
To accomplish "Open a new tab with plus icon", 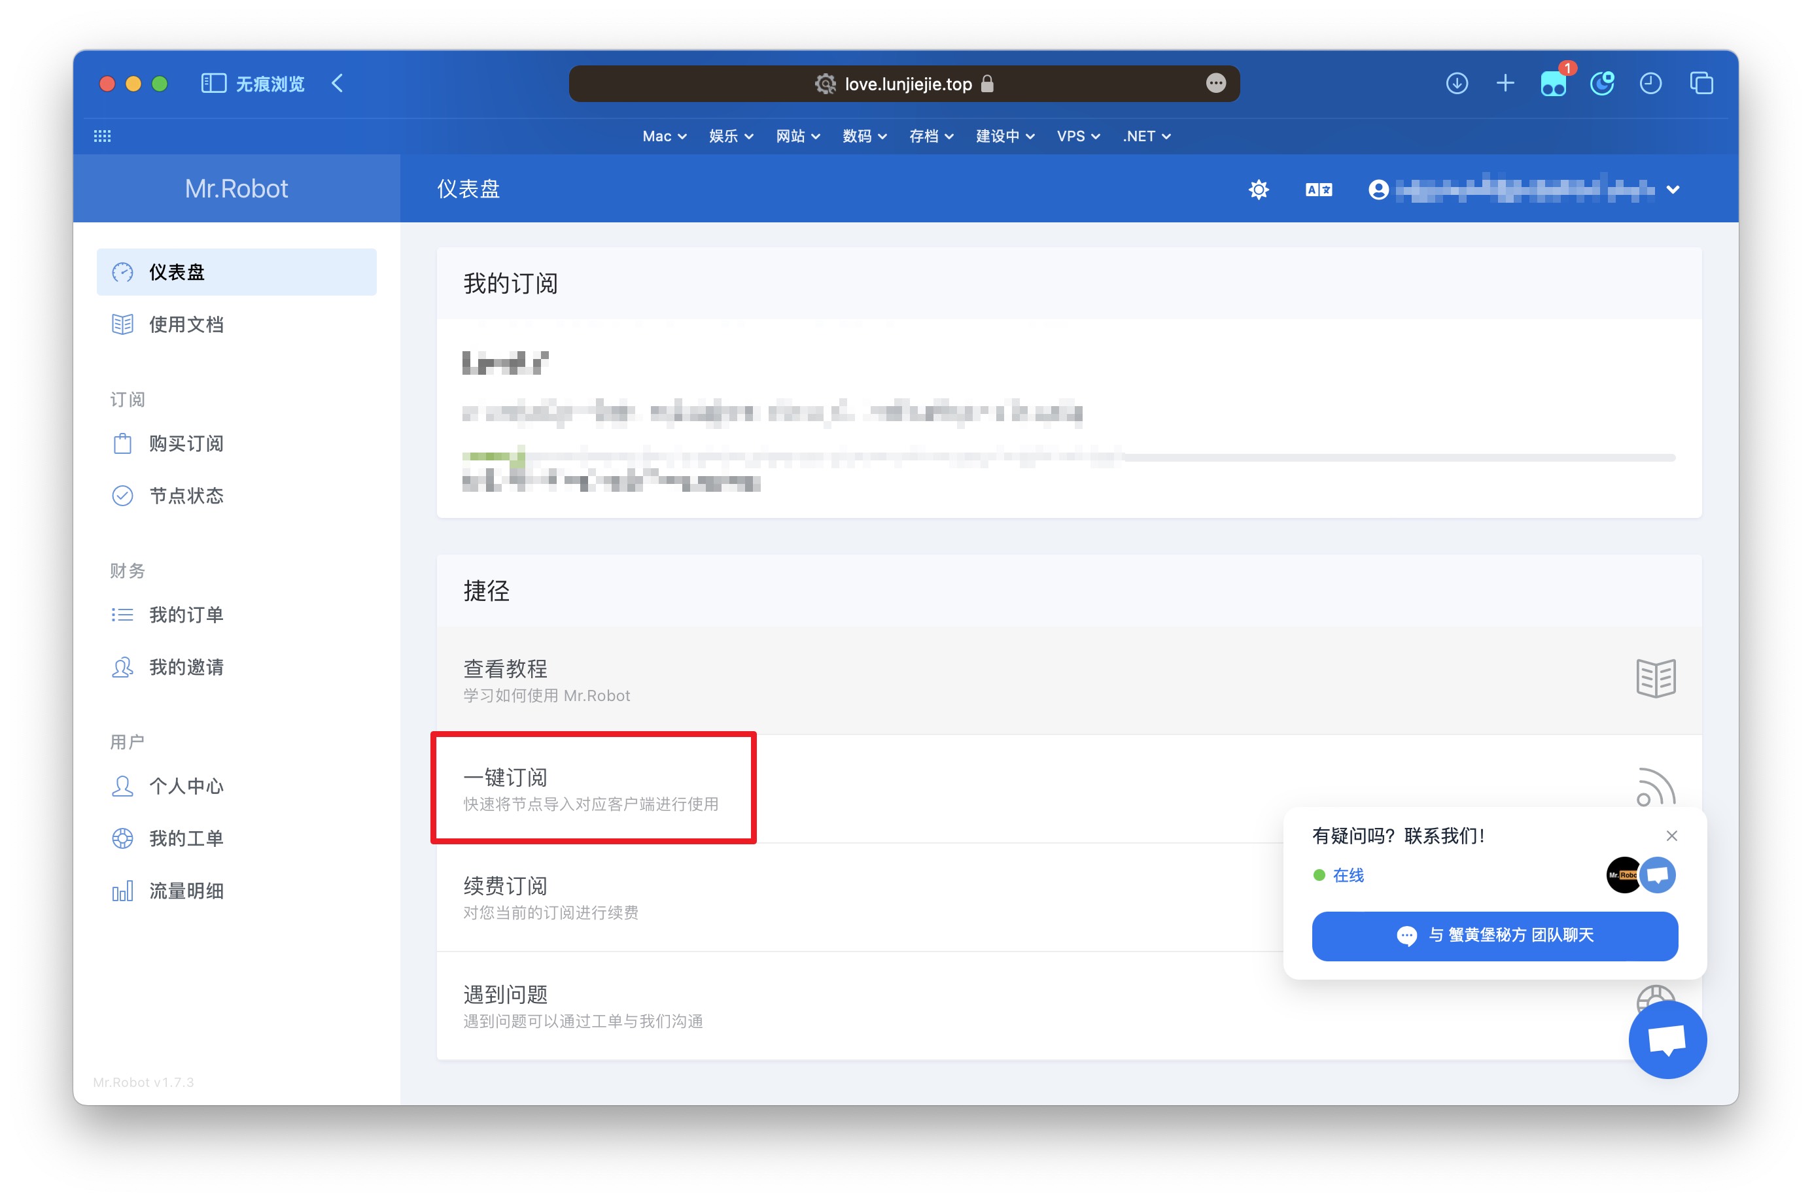I will coord(1505,84).
